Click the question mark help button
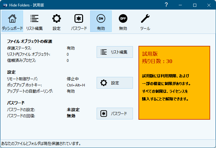The width and height of the screenshot is (216, 148). point(166,5)
